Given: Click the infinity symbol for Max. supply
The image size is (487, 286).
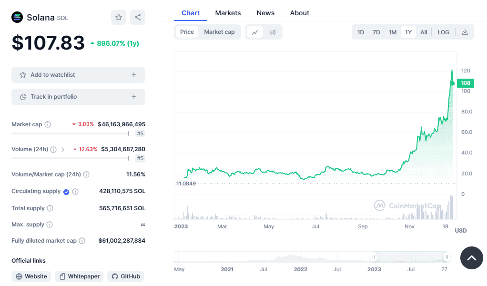Looking at the screenshot, I should click(x=143, y=225).
